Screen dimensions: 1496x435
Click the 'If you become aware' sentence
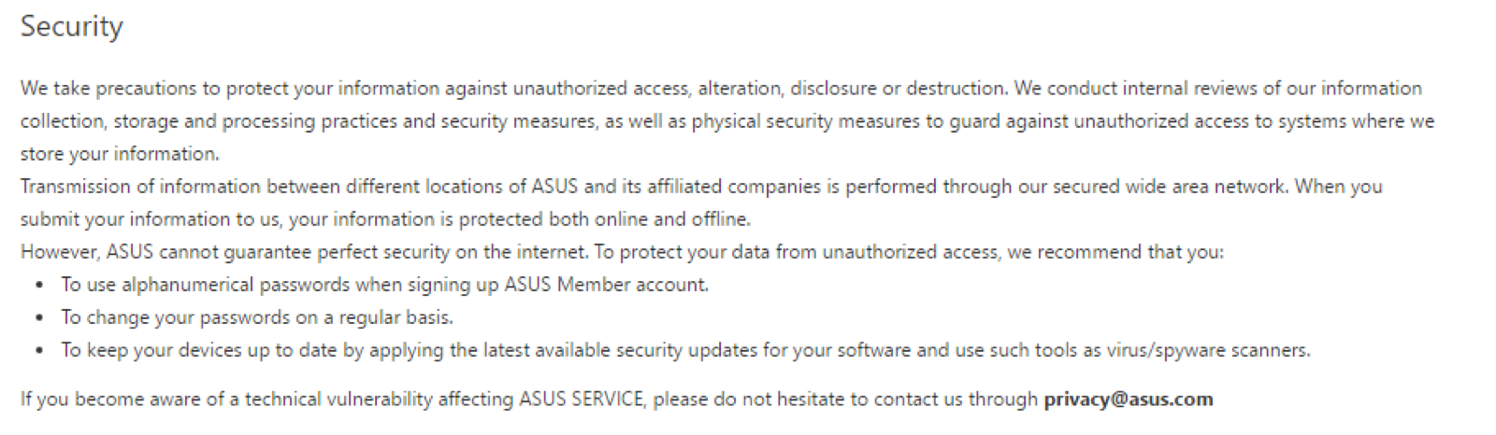coord(617,400)
